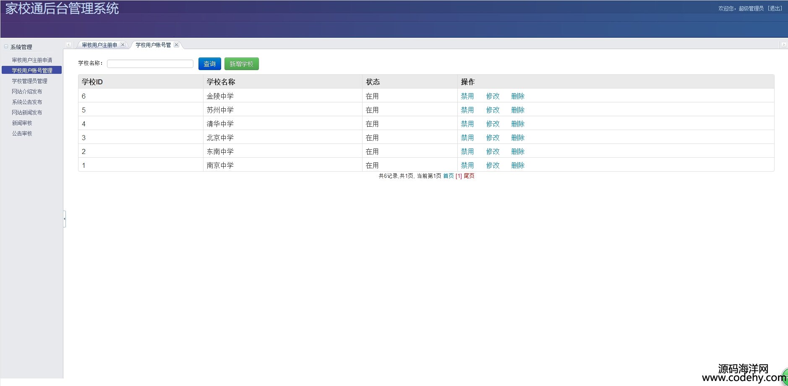Collapse the left sidebar with splitter handle
The image size is (788, 386).
point(65,219)
